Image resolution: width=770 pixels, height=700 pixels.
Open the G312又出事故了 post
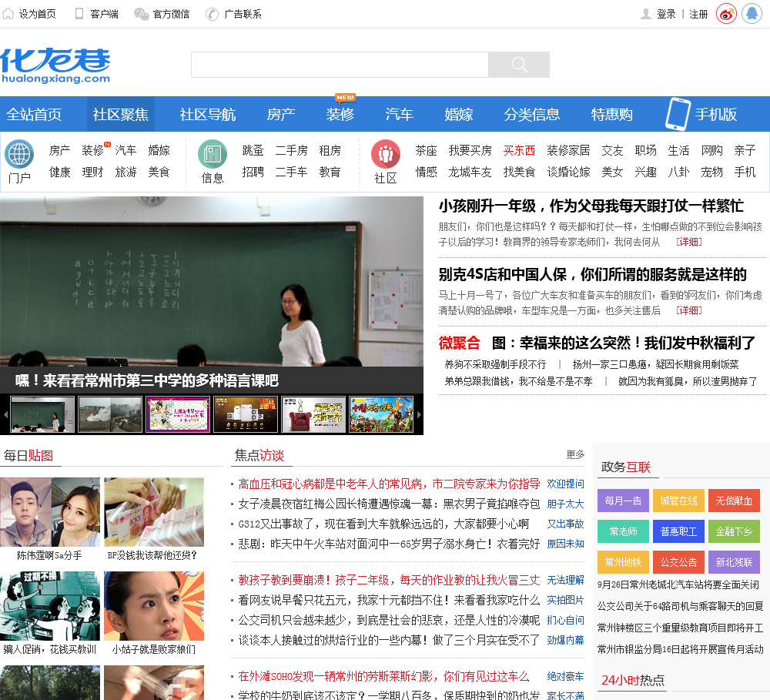click(383, 524)
